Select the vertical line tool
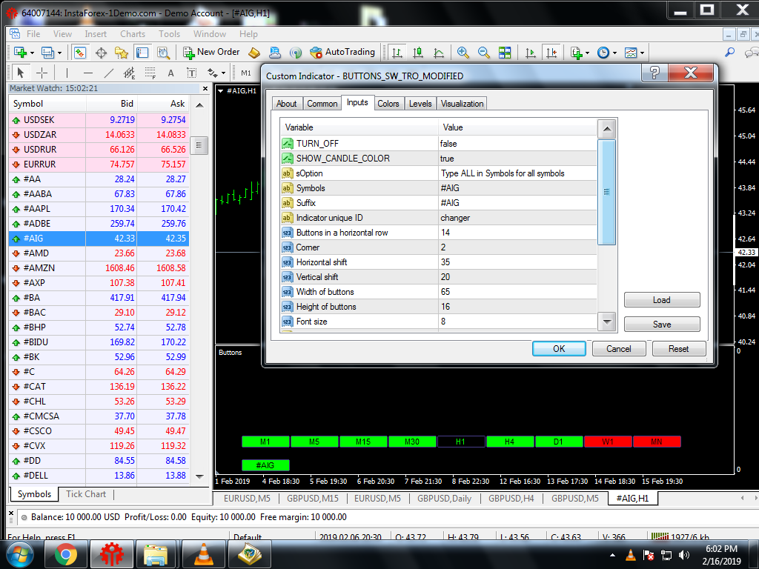The height and width of the screenshot is (569, 759). (x=67, y=73)
